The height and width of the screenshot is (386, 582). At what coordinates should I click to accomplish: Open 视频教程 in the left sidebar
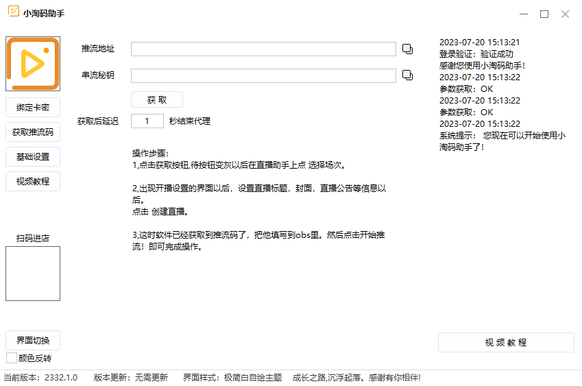33,182
